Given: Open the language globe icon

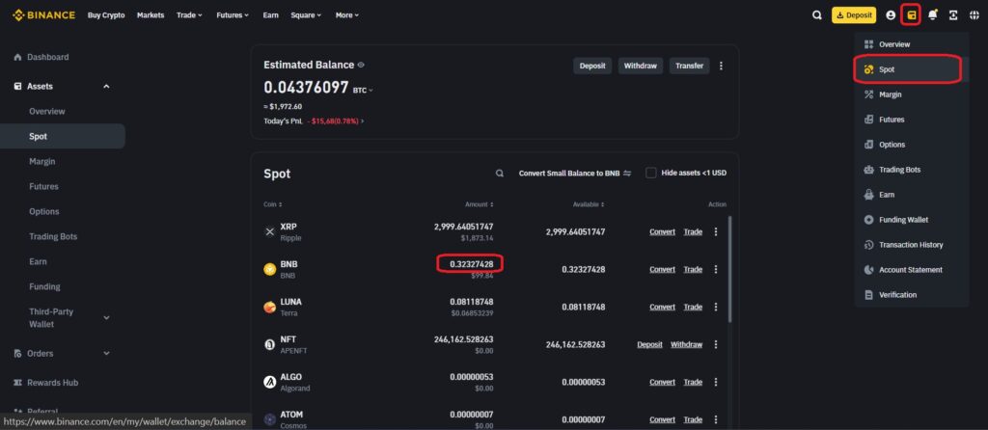Looking at the screenshot, I should [974, 15].
